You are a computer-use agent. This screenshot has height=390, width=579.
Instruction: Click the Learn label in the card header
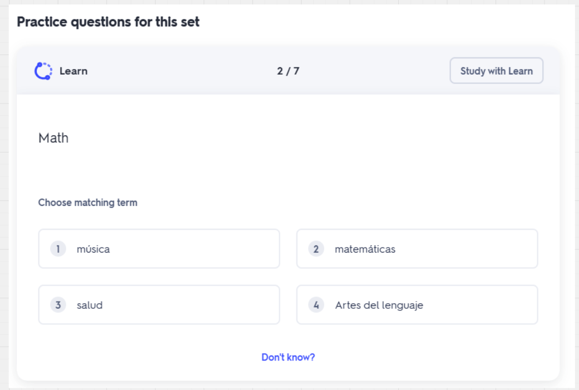click(x=73, y=71)
